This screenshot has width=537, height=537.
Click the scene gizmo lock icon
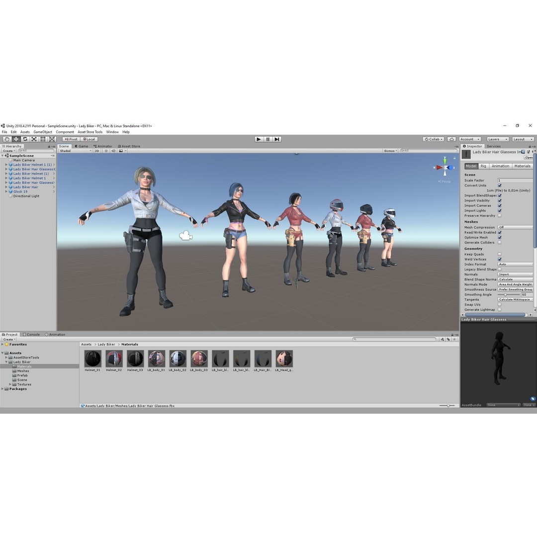tap(454, 158)
